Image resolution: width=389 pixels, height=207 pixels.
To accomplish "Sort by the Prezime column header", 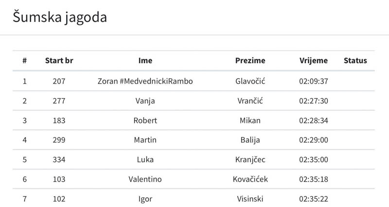I will pyautogui.click(x=250, y=61).
